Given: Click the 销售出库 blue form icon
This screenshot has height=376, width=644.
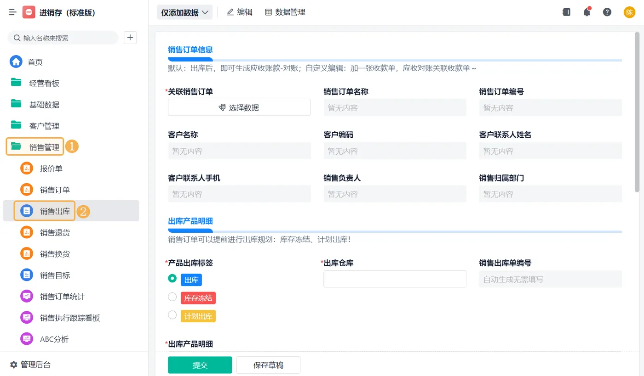Looking at the screenshot, I should (27, 211).
